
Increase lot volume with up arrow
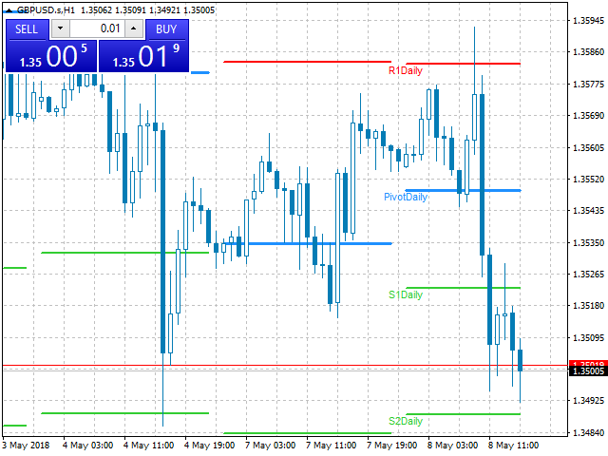(134, 28)
